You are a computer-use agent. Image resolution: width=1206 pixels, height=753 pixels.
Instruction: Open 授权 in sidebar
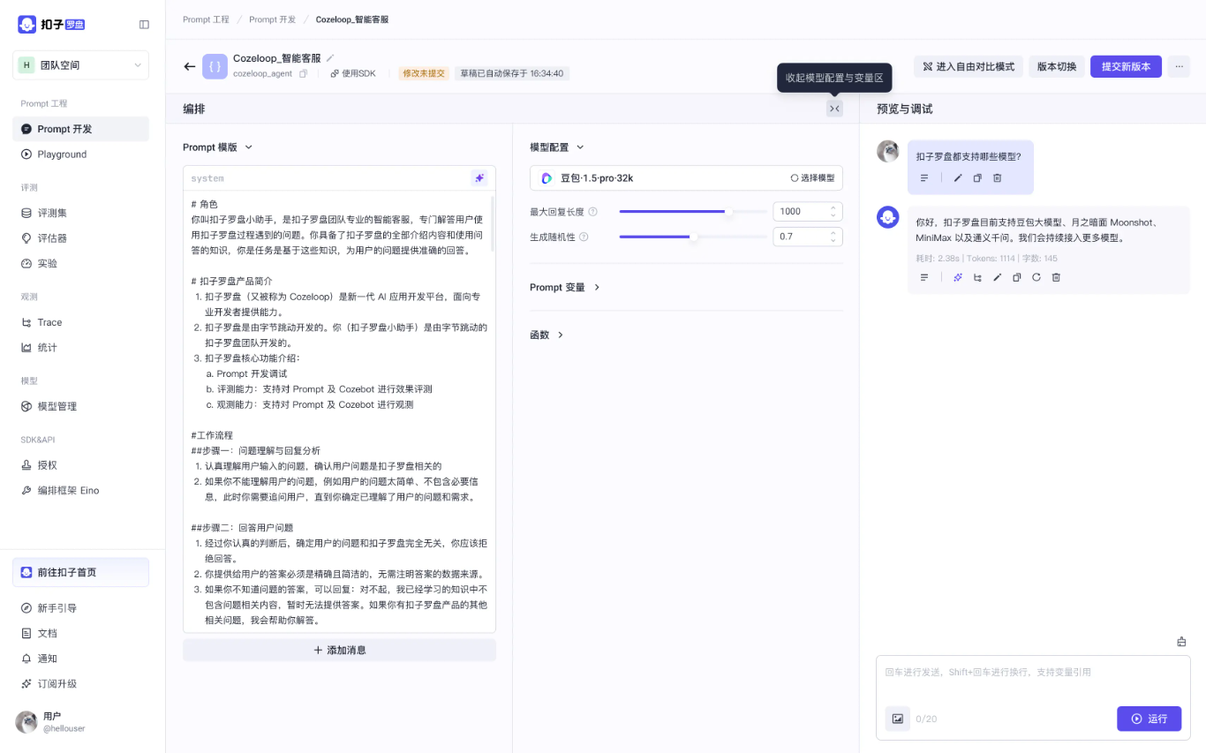point(80,465)
